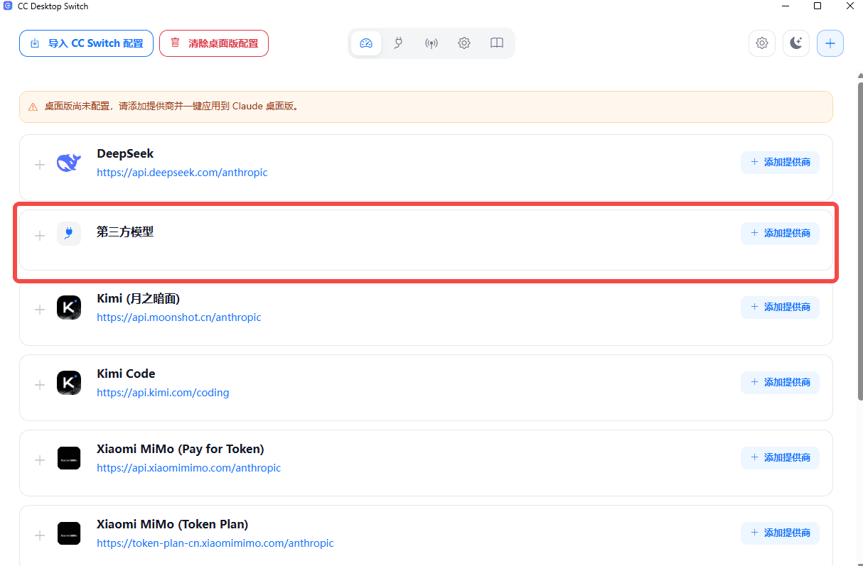Expand the DeepSeek row plus sign

40,165
